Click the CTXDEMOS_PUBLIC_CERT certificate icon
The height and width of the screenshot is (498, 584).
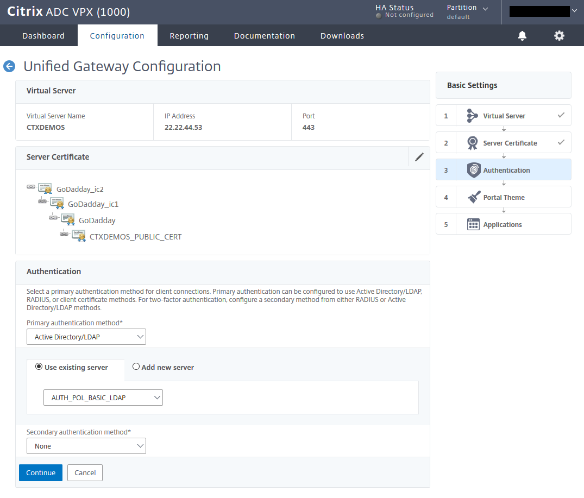point(79,236)
